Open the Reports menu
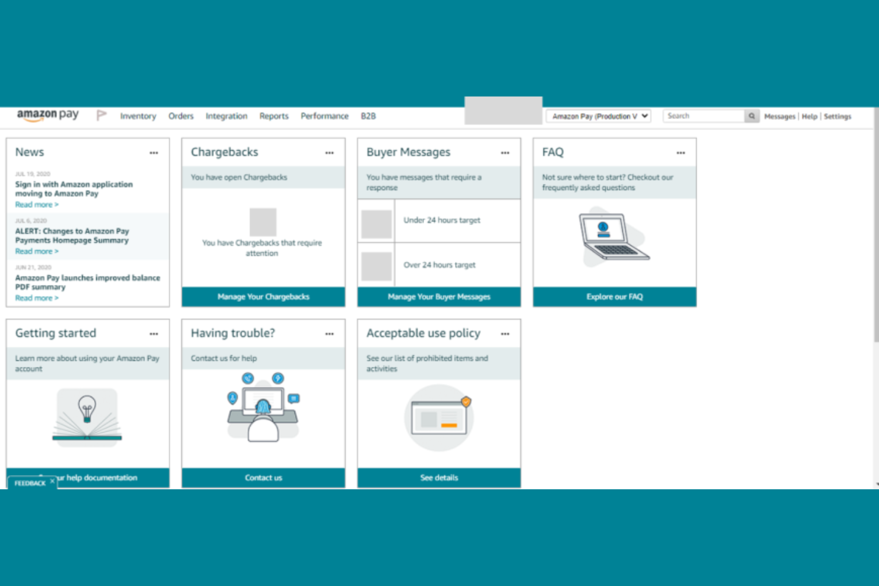This screenshot has height=586, width=879. click(x=273, y=116)
